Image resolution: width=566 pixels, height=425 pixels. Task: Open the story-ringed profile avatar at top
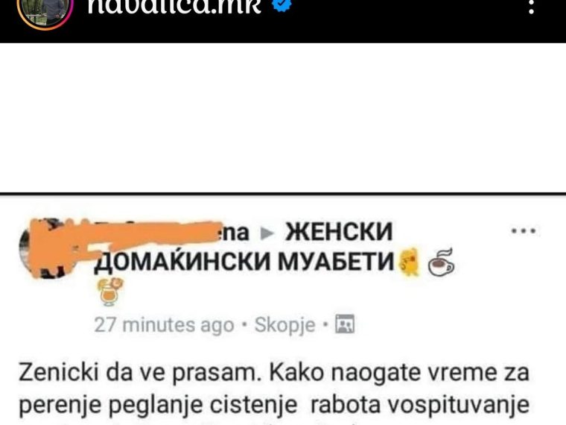[45, 11]
